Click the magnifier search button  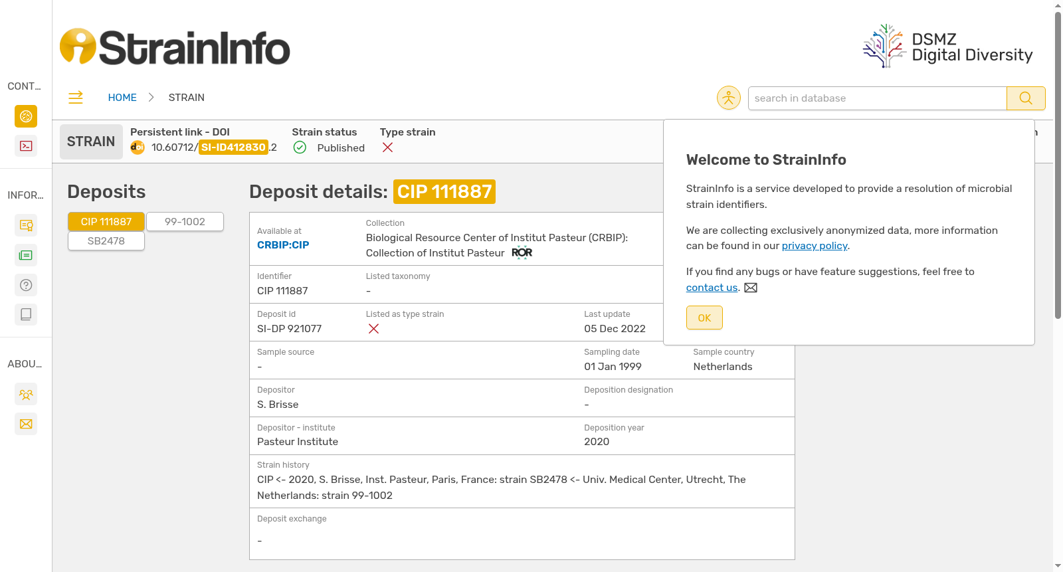click(x=1026, y=98)
